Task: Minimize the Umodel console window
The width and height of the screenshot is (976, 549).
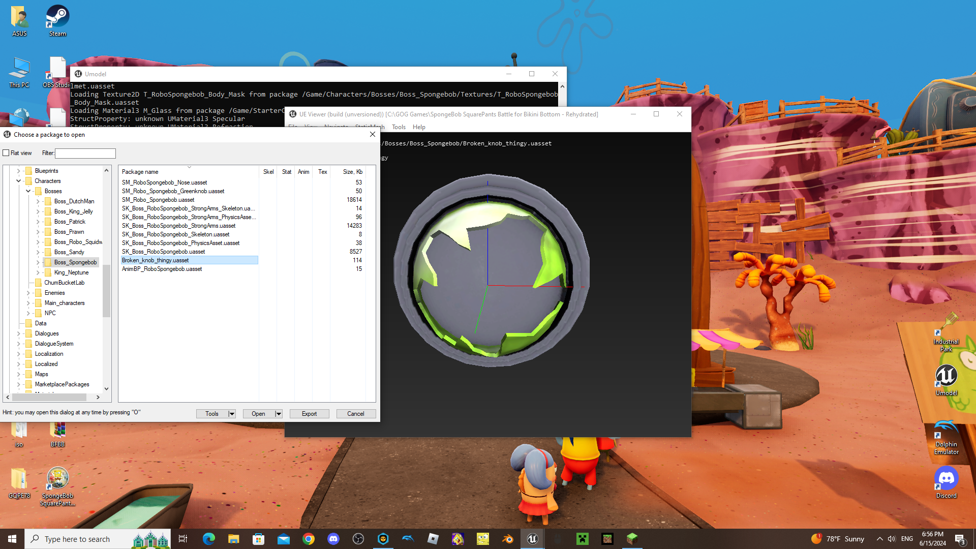Action: tap(508, 74)
